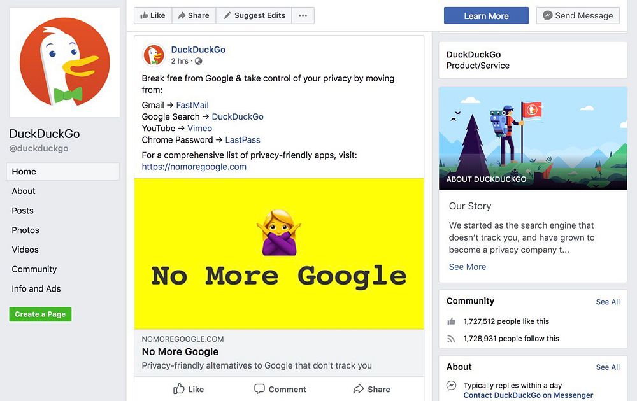Screen dimensions: 637x401
Task: Click the DuckDuckGo page name under the logo
Action: 45,134
